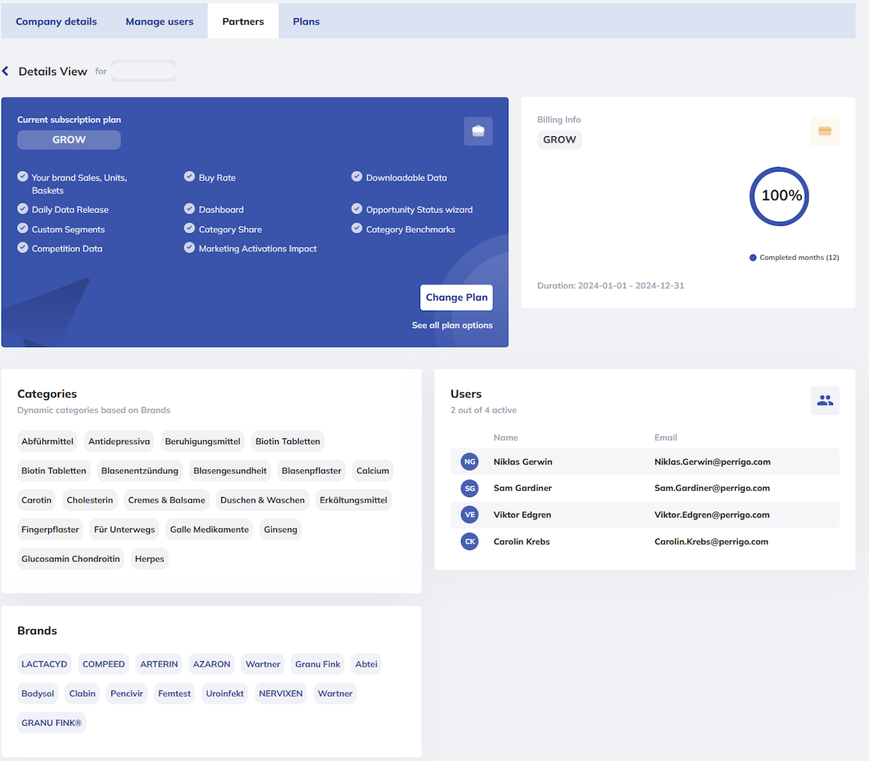Click the Blasengesundheit category chip
Viewport: 869px width, 761px height.
(230, 471)
